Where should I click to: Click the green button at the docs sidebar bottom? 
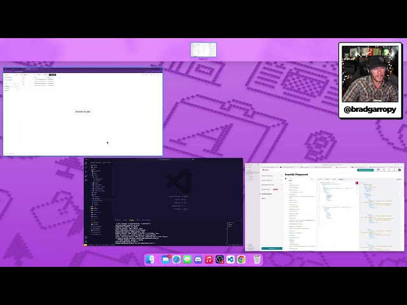(x=272, y=248)
